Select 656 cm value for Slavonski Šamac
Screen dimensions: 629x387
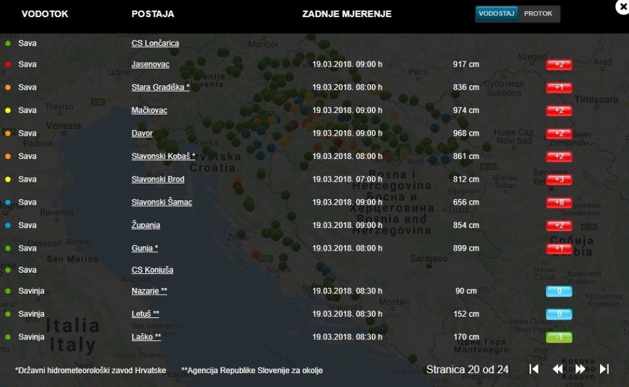click(466, 202)
